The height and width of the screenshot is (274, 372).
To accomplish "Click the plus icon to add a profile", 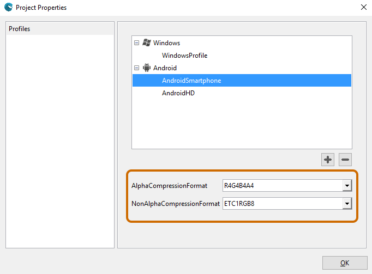I will 328,160.
